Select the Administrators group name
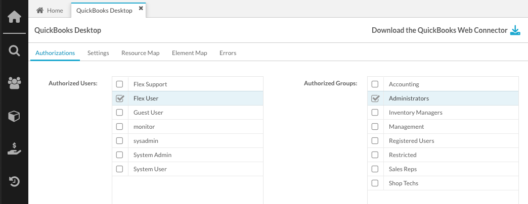This screenshot has height=204, width=528. point(409,98)
